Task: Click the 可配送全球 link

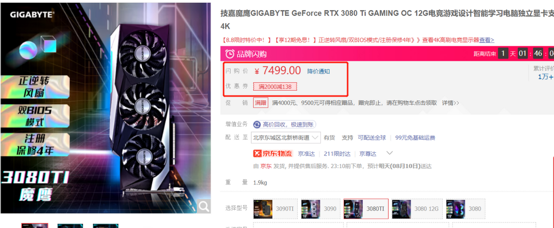Action: (372, 138)
